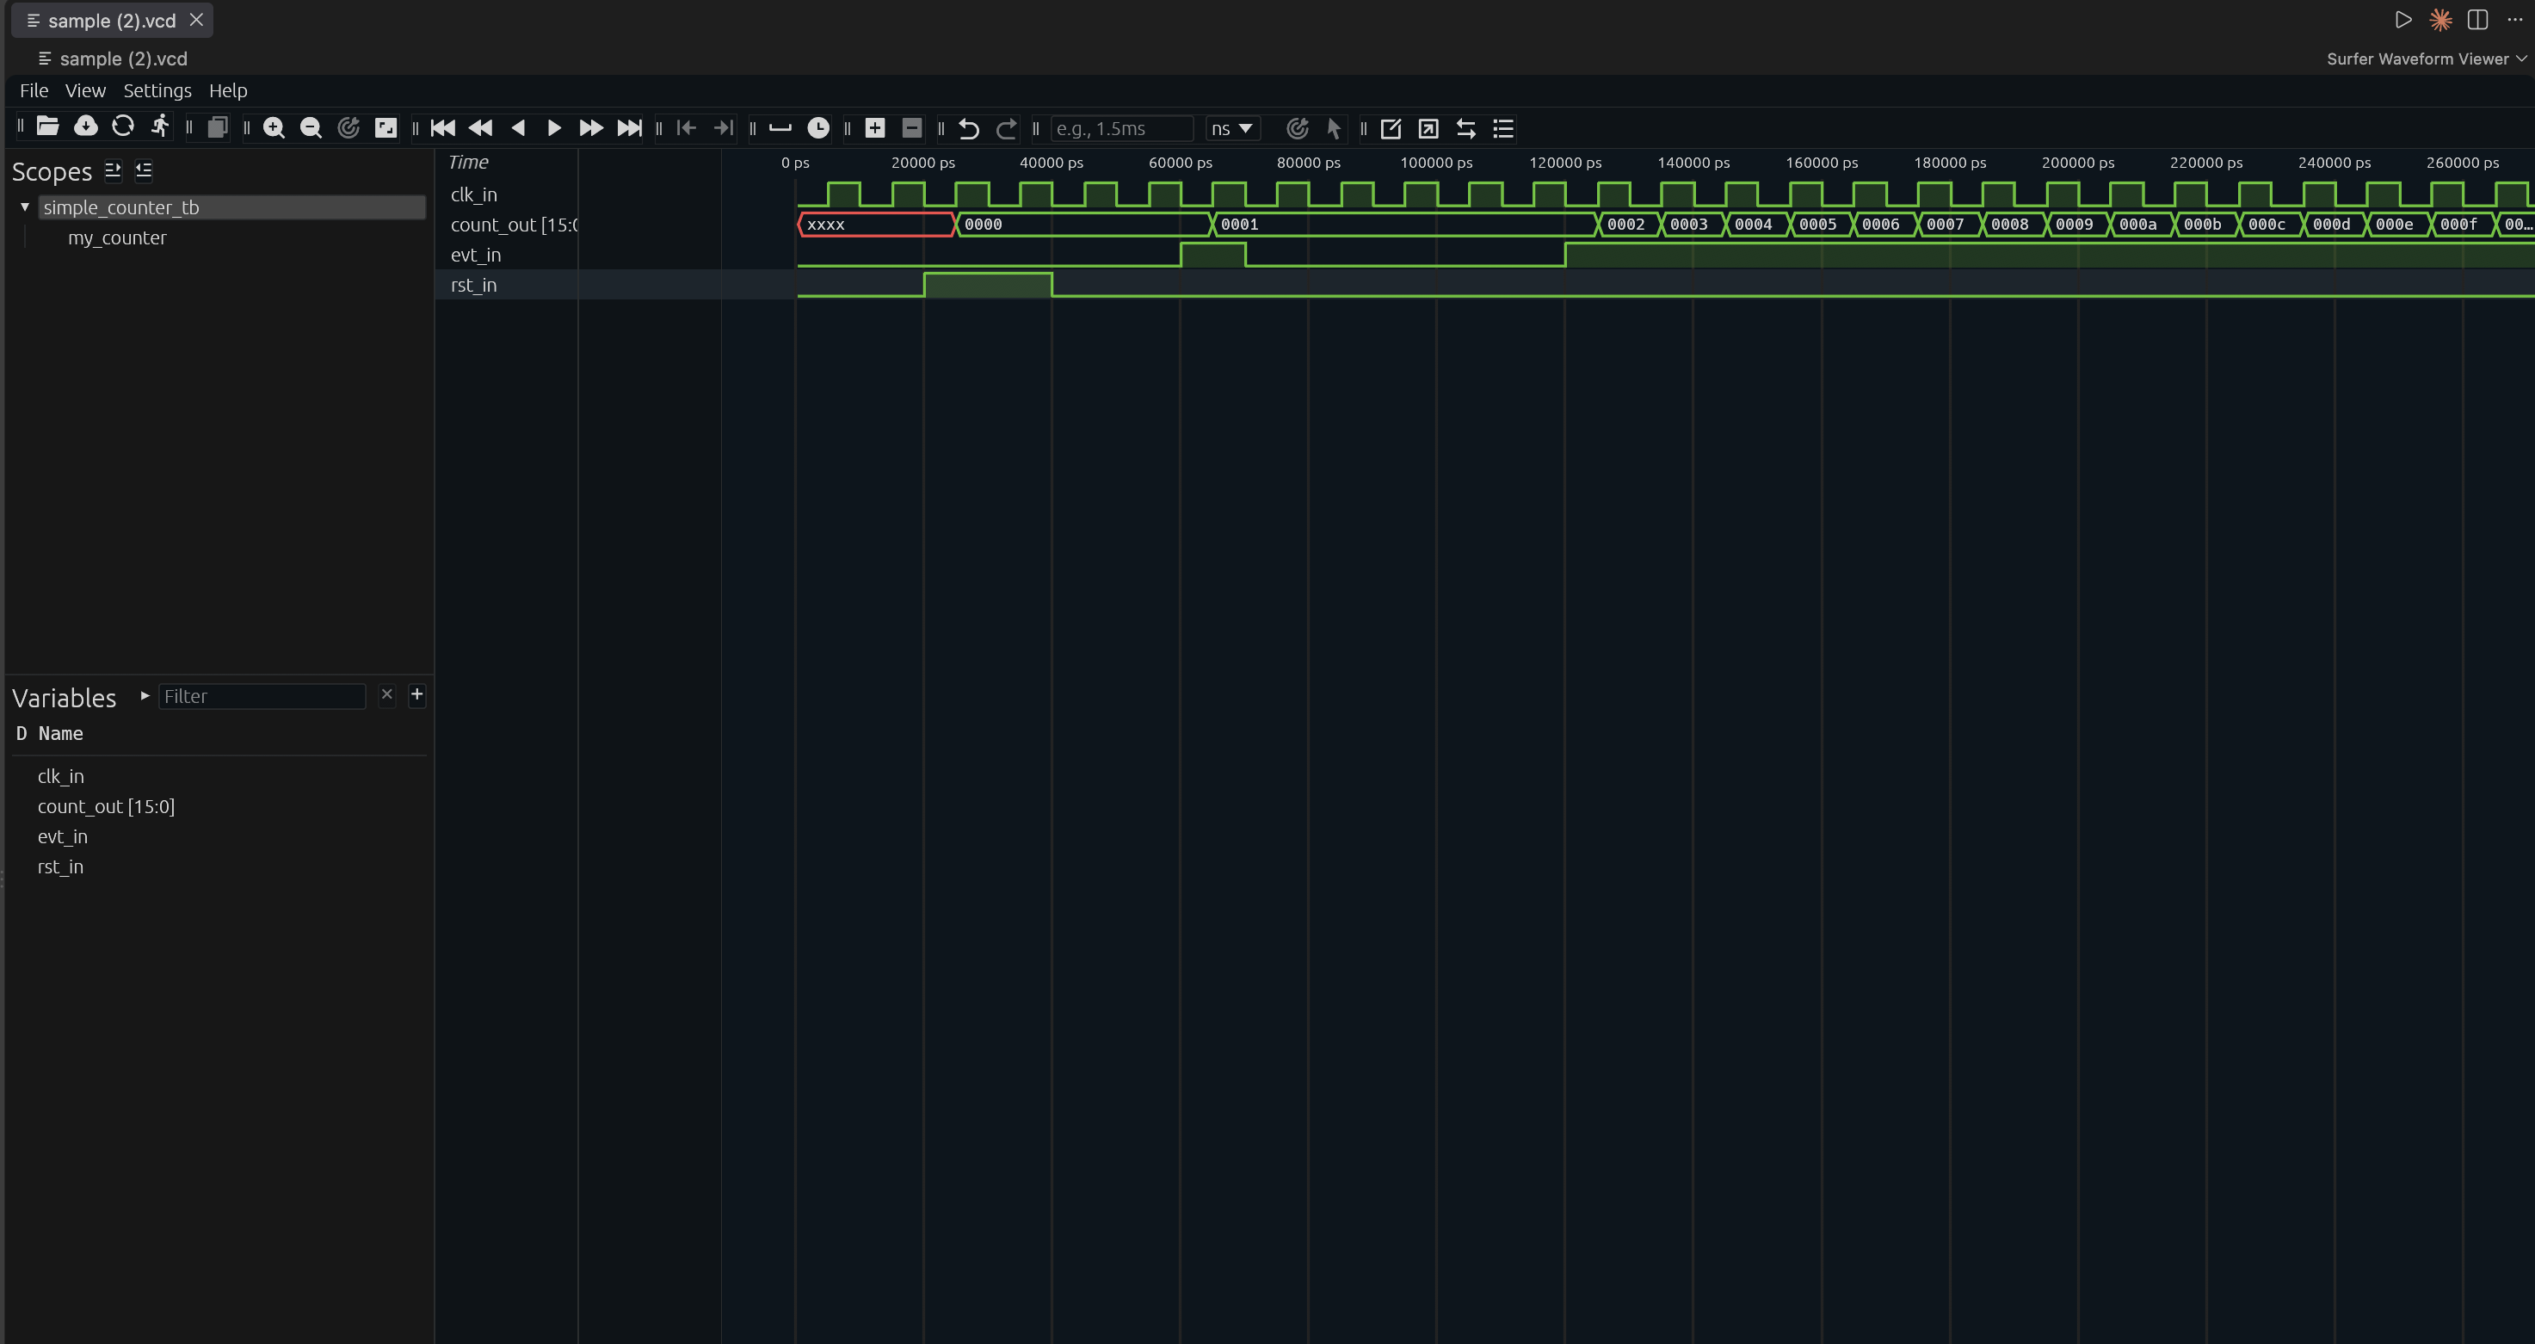
Task: Click the time input field
Action: [x=1121, y=128]
